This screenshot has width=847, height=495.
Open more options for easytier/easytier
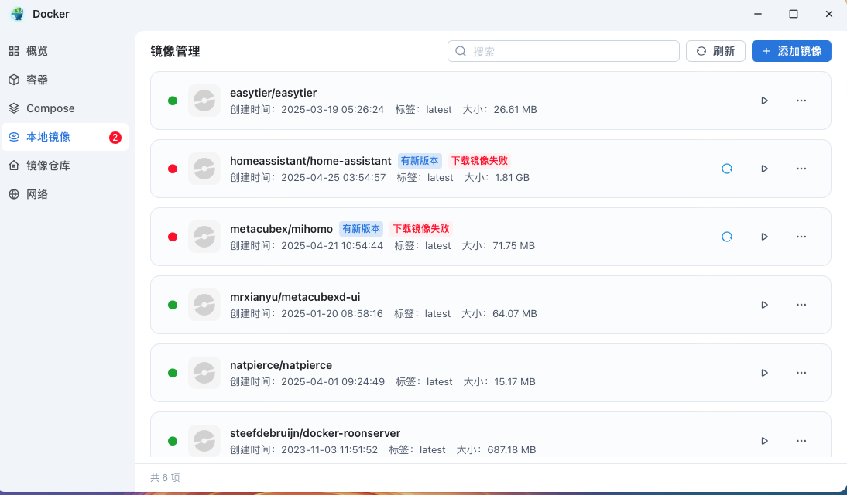click(x=801, y=101)
